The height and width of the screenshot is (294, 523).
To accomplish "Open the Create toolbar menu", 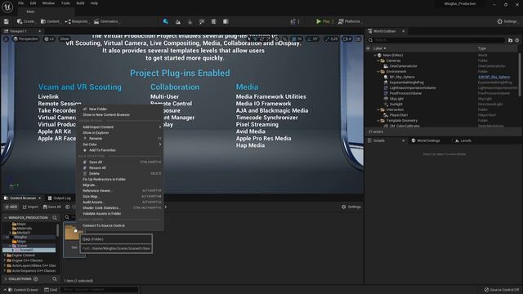I will [x=25, y=22].
